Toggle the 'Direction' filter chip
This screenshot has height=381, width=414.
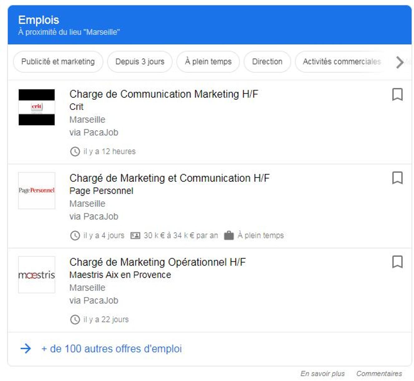267,62
